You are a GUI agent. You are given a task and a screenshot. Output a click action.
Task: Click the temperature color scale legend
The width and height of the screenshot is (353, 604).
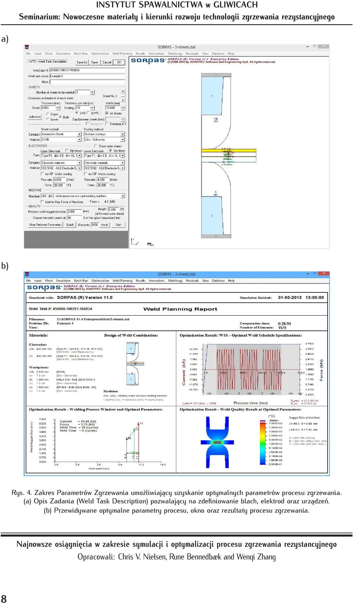pos(263,443)
